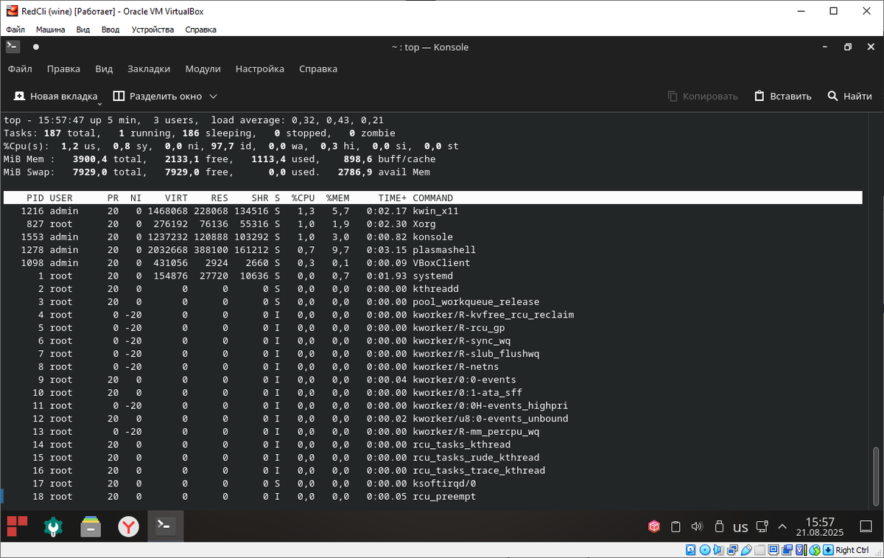Click the kwin_x11 process row

(432, 211)
